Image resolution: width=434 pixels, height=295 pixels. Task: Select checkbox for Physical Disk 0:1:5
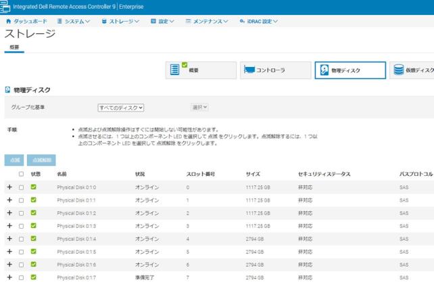[x=22, y=251]
